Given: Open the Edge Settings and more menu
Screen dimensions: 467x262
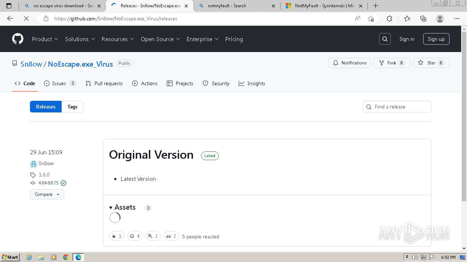Looking at the screenshot, I should coord(456,19).
